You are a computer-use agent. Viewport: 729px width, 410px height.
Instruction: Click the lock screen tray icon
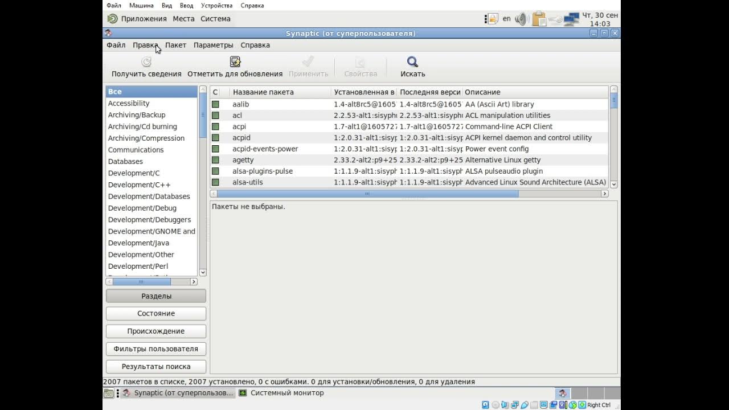tap(492, 19)
